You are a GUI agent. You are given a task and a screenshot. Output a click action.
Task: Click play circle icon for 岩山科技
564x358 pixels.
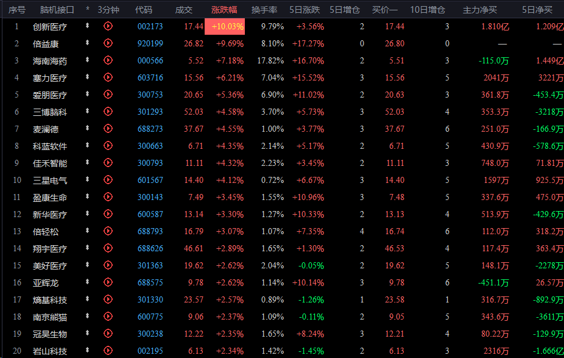[x=108, y=350]
